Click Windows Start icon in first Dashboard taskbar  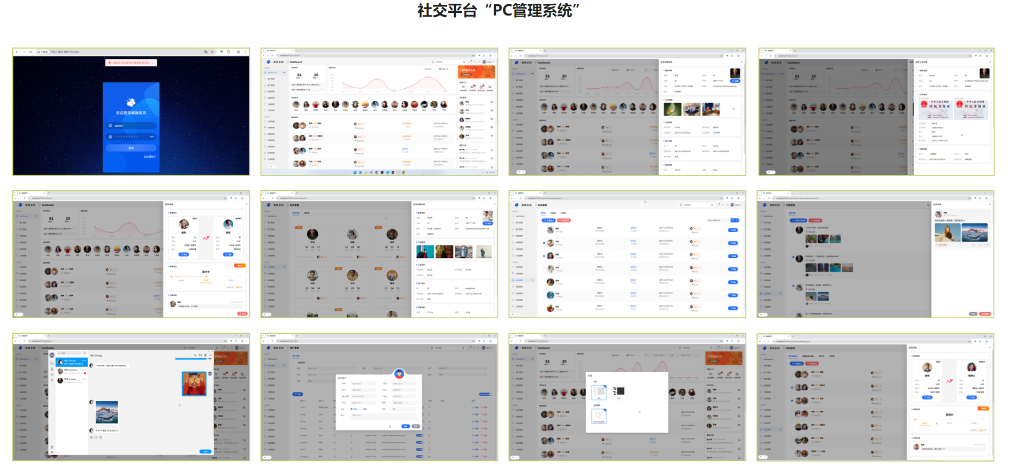point(355,173)
